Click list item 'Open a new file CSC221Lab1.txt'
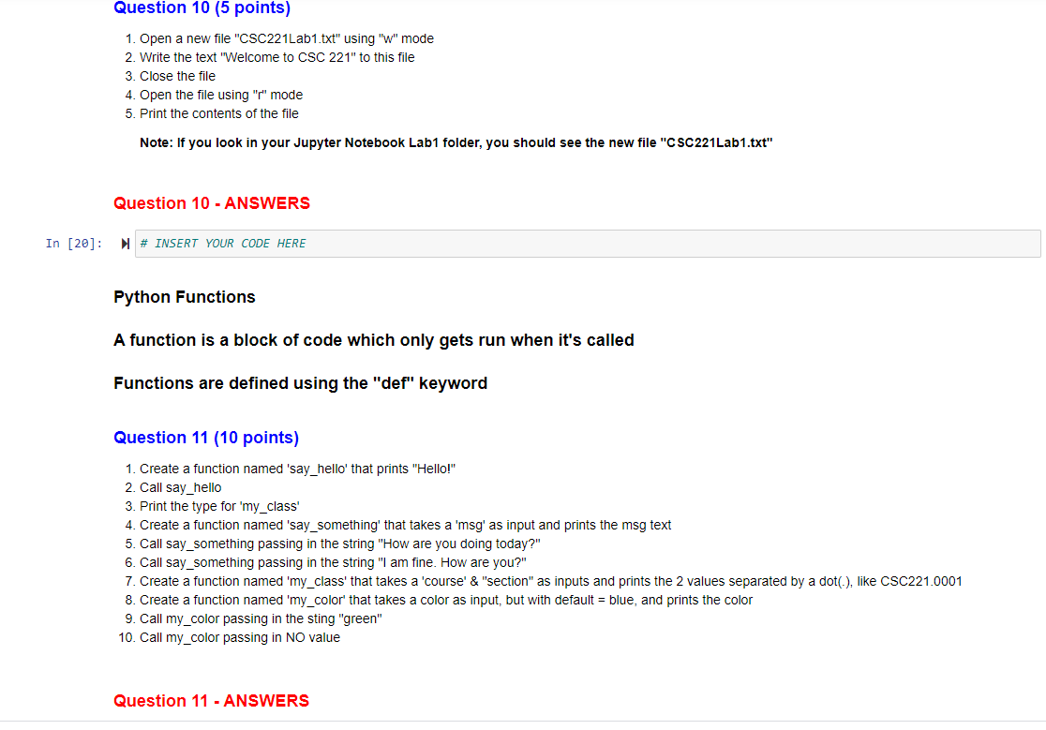Image resolution: width=1046 pixels, height=730 pixels. tap(286, 38)
